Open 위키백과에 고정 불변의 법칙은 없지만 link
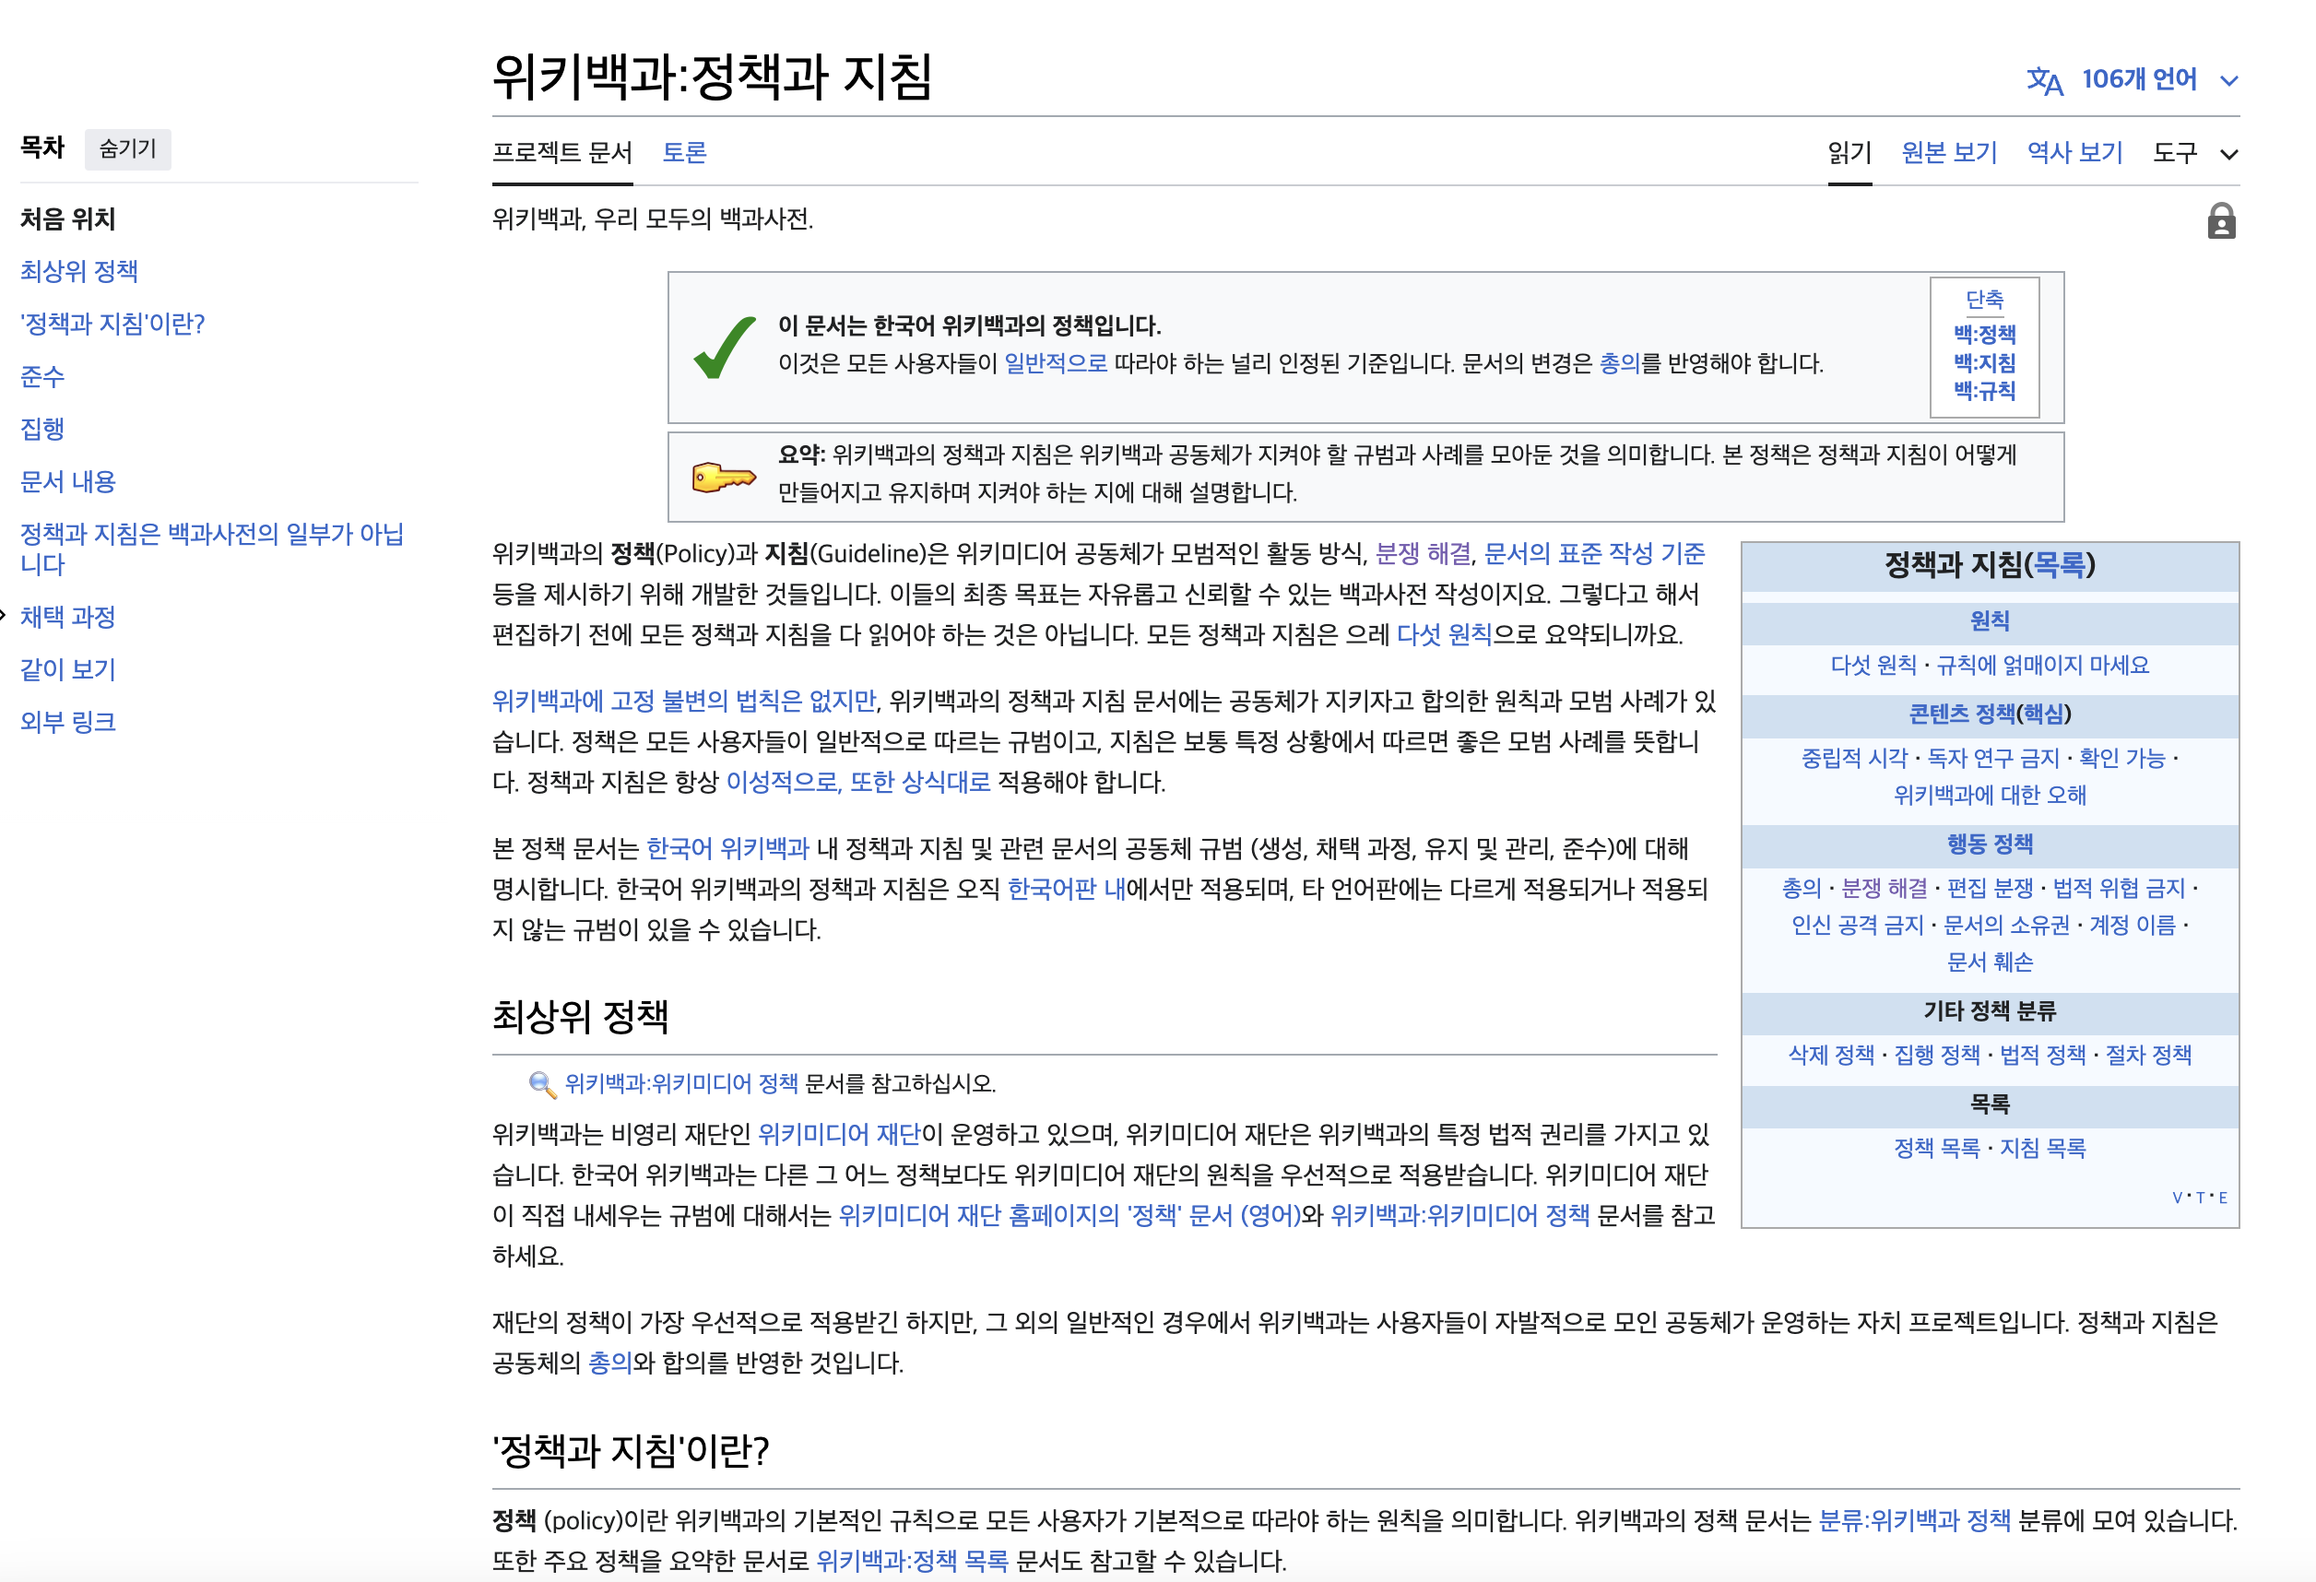This screenshot has height=1582, width=2316. [x=683, y=702]
